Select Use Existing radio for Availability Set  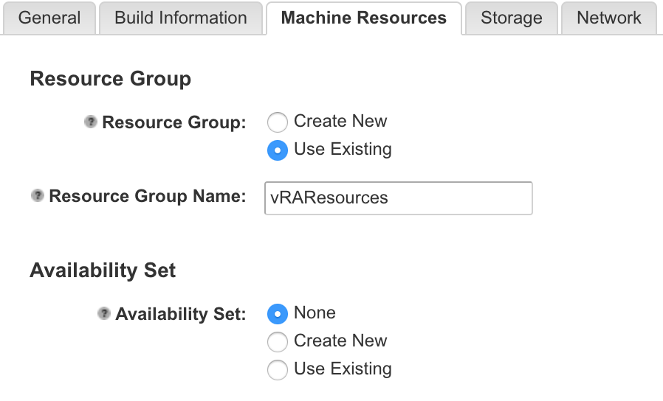coord(278,370)
